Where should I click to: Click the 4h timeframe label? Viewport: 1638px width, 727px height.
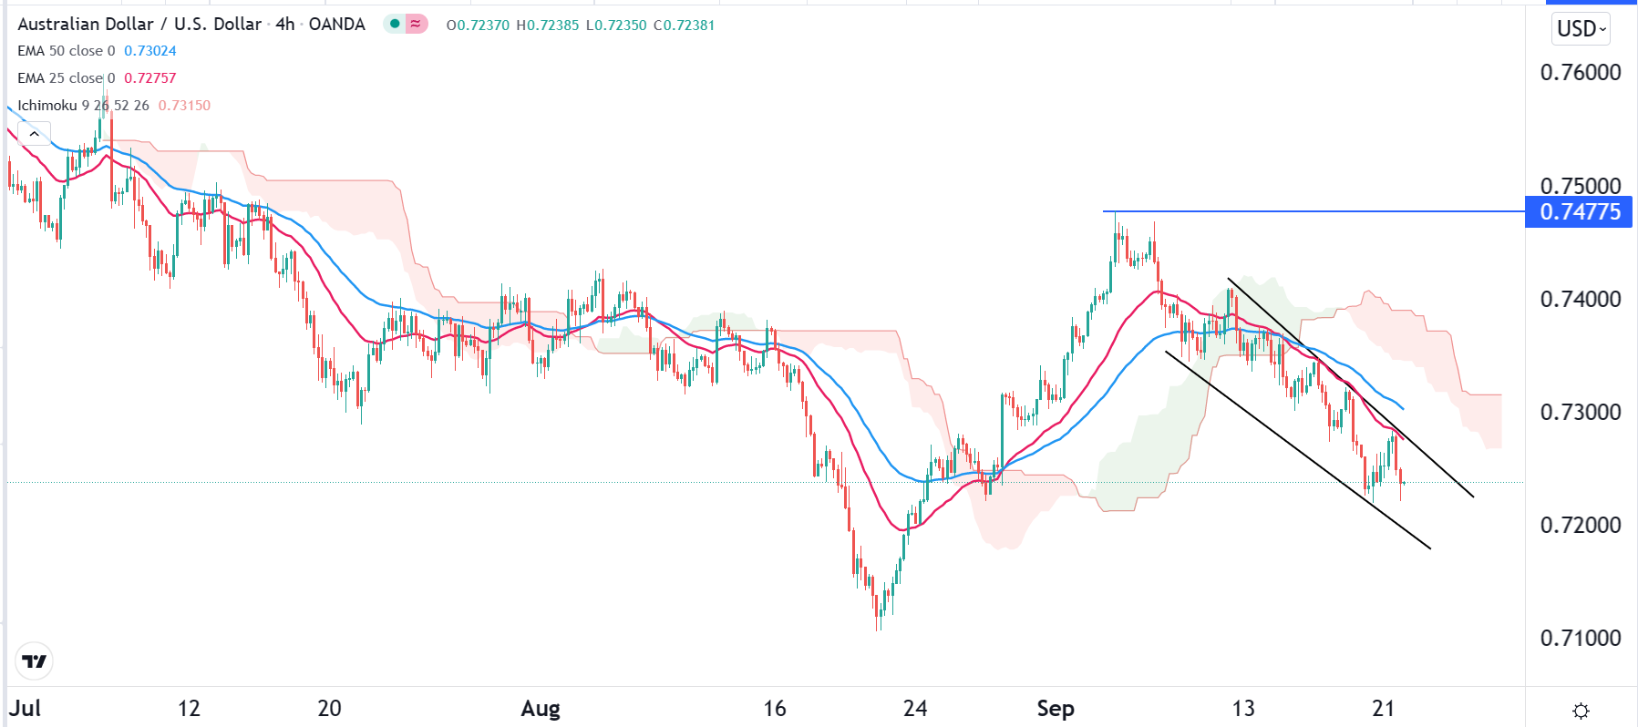[285, 25]
